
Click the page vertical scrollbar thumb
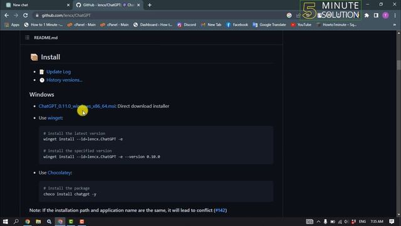[x=398, y=65]
